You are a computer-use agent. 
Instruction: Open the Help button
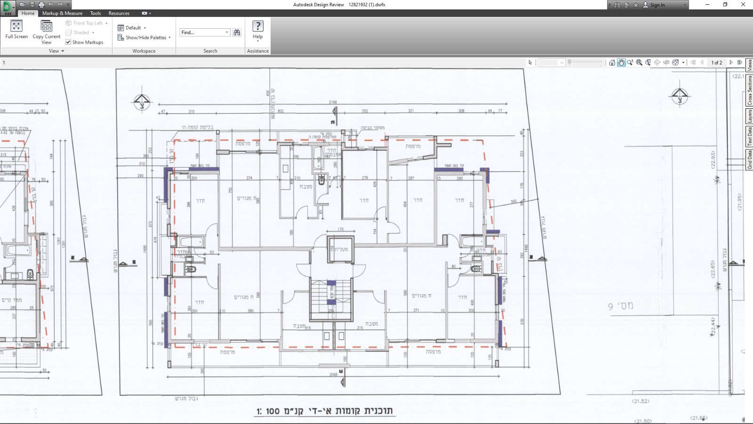coord(258,31)
